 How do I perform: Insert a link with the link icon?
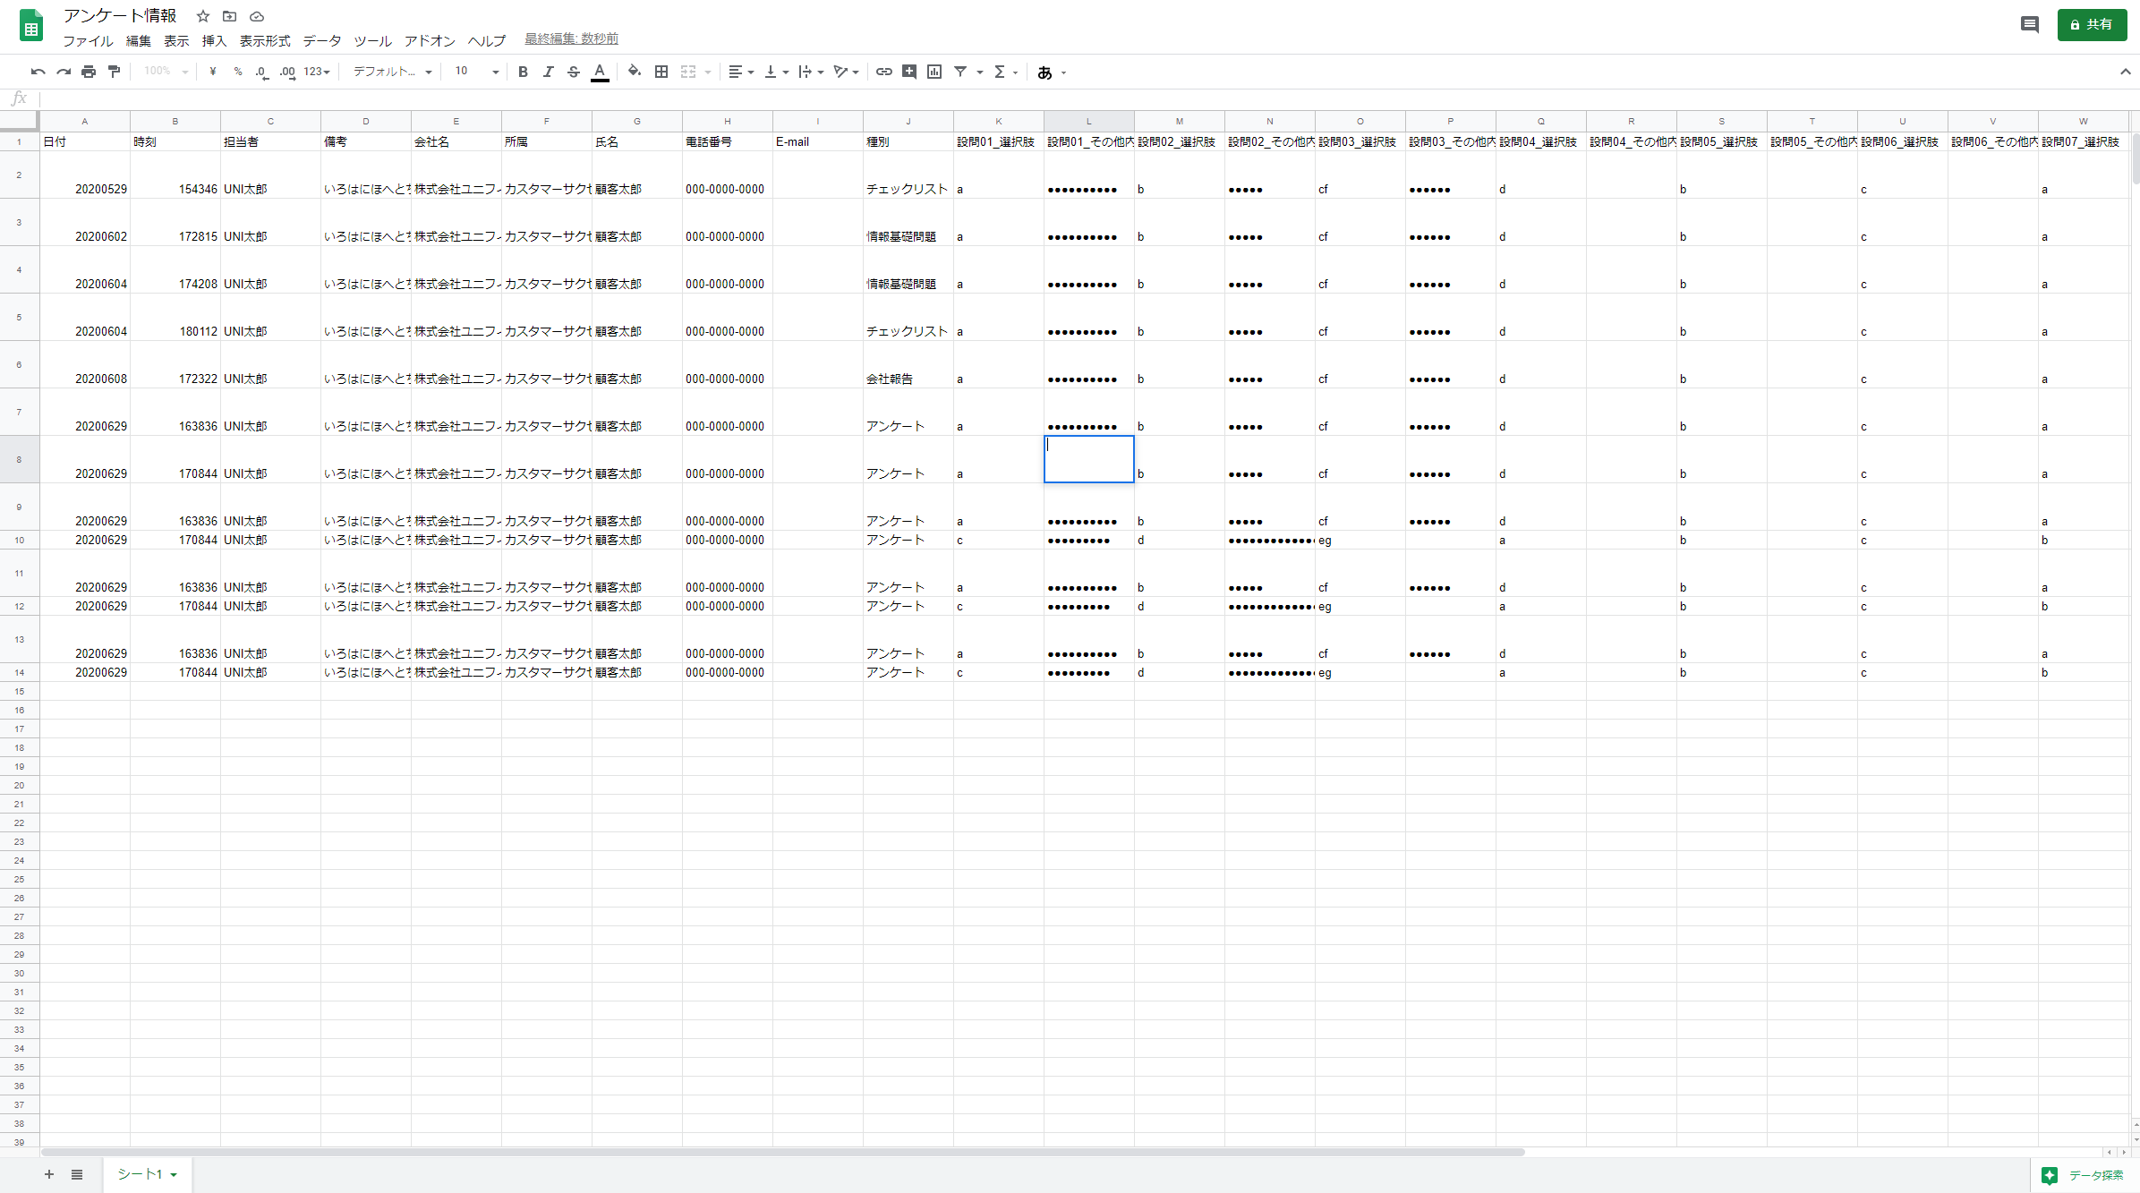coord(883,72)
